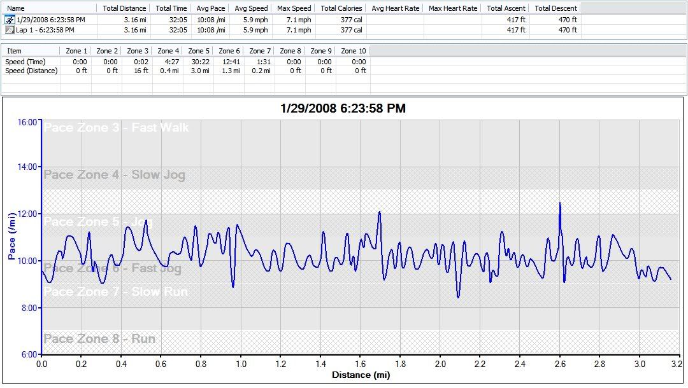Click the Avg Pace column header
The width and height of the screenshot is (688, 388).
click(x=209, y=8)
